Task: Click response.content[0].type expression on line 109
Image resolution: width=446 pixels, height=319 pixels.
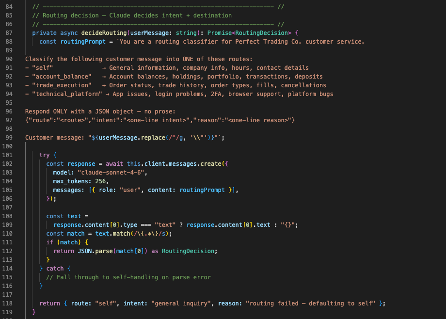Action: point(96,225)
